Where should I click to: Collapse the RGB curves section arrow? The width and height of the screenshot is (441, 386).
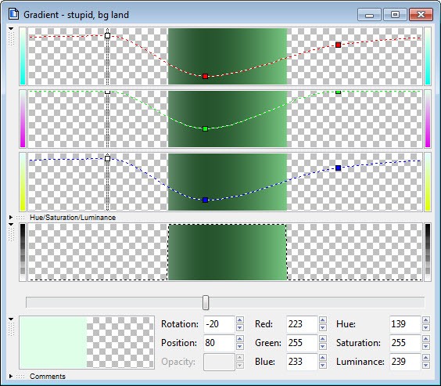click(11, 29)
